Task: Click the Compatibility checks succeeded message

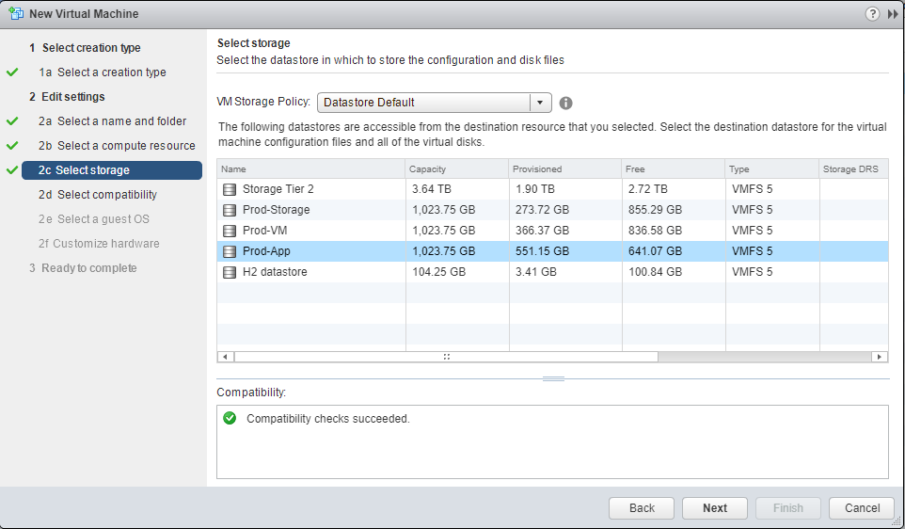Action: (x=327, y=419)
